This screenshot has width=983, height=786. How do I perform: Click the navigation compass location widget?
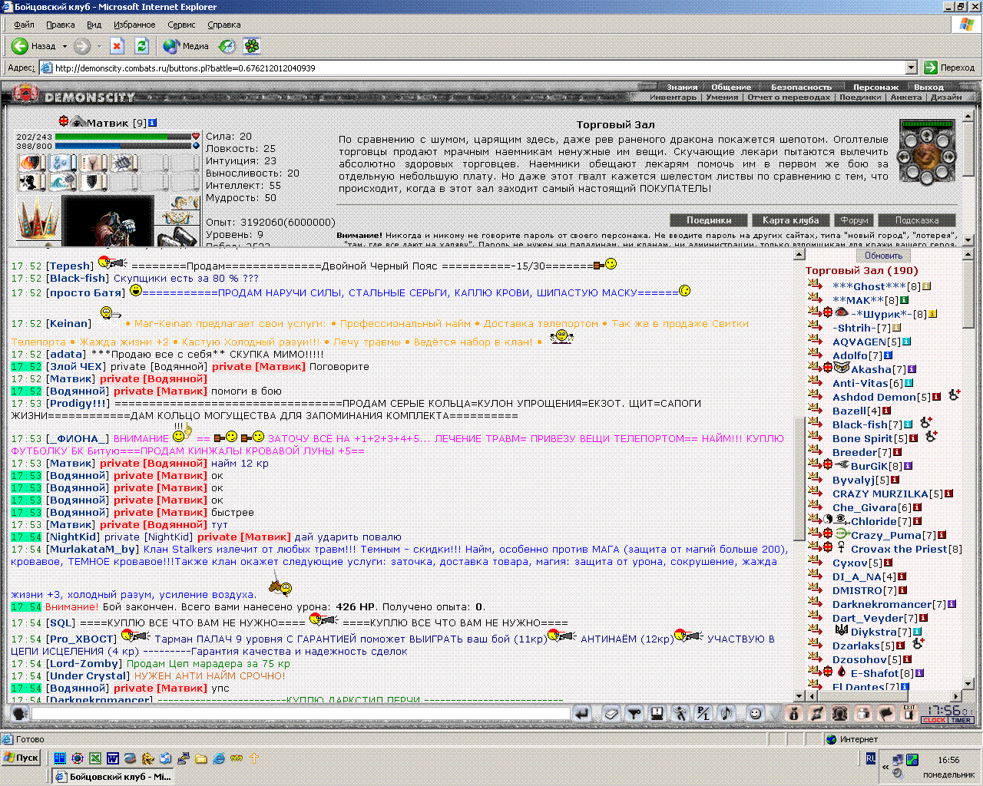coord(927,154)
